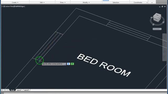Screen dimensions: 168x94
Task: Switch to the Layout1 tab
Action: point(19,90)
